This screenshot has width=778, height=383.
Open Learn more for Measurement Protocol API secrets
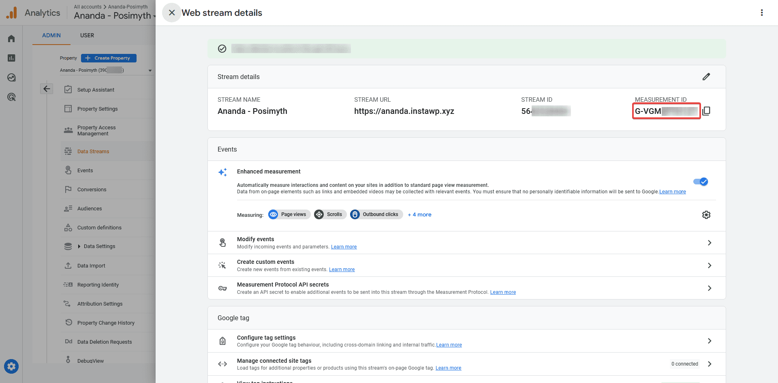(503, 292)
